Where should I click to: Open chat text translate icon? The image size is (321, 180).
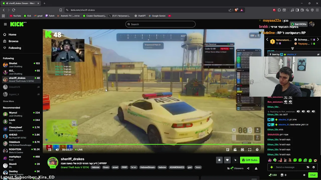tap(308, 167)
